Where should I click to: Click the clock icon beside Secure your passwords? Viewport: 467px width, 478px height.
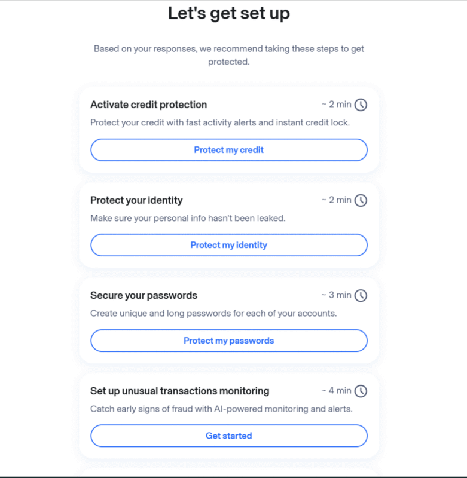(x=361, y=295)
